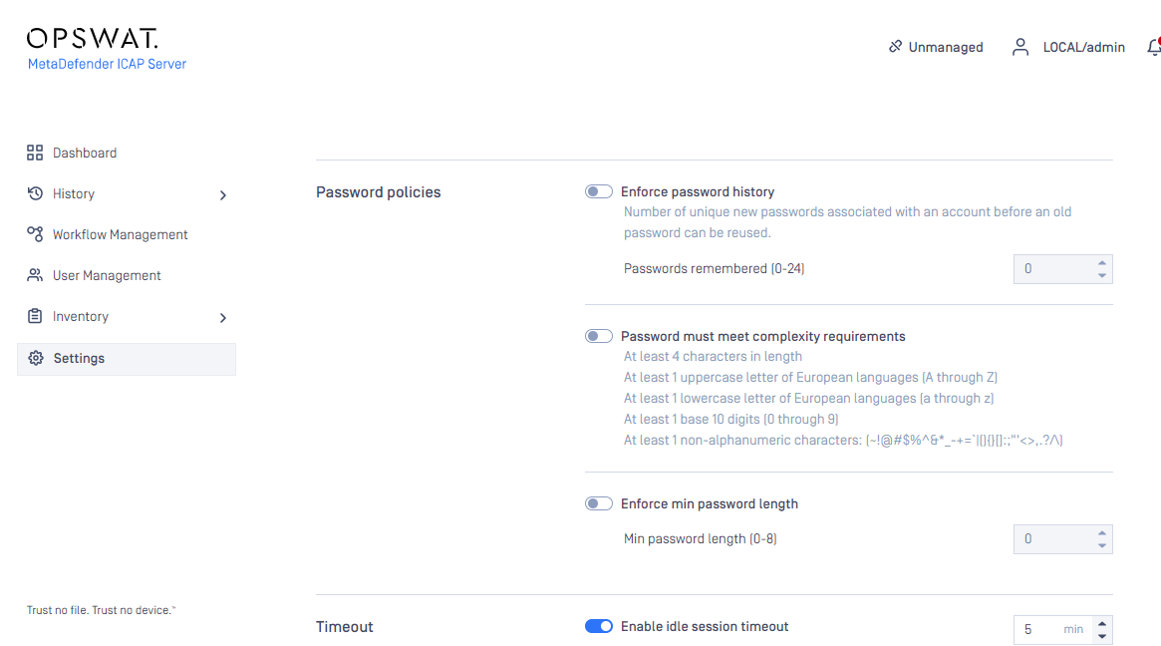Disable idle session timeout toggle
The height and width of the screenshot is (646, 1161).
[598, 627]
